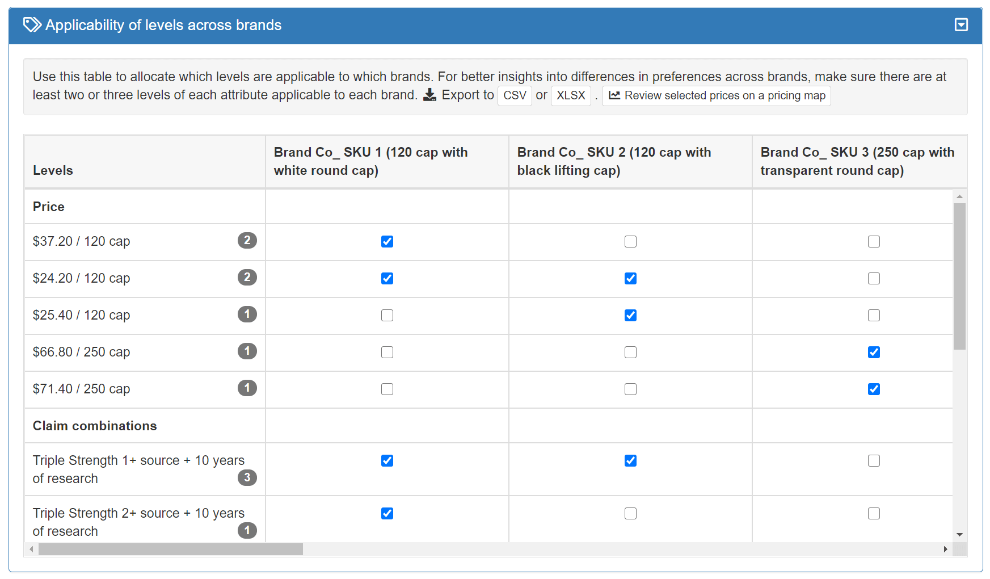Click badge 1 on Triple Strength 2+ row
This screenshot has width=990, height=579.
(x=247, y=530)
